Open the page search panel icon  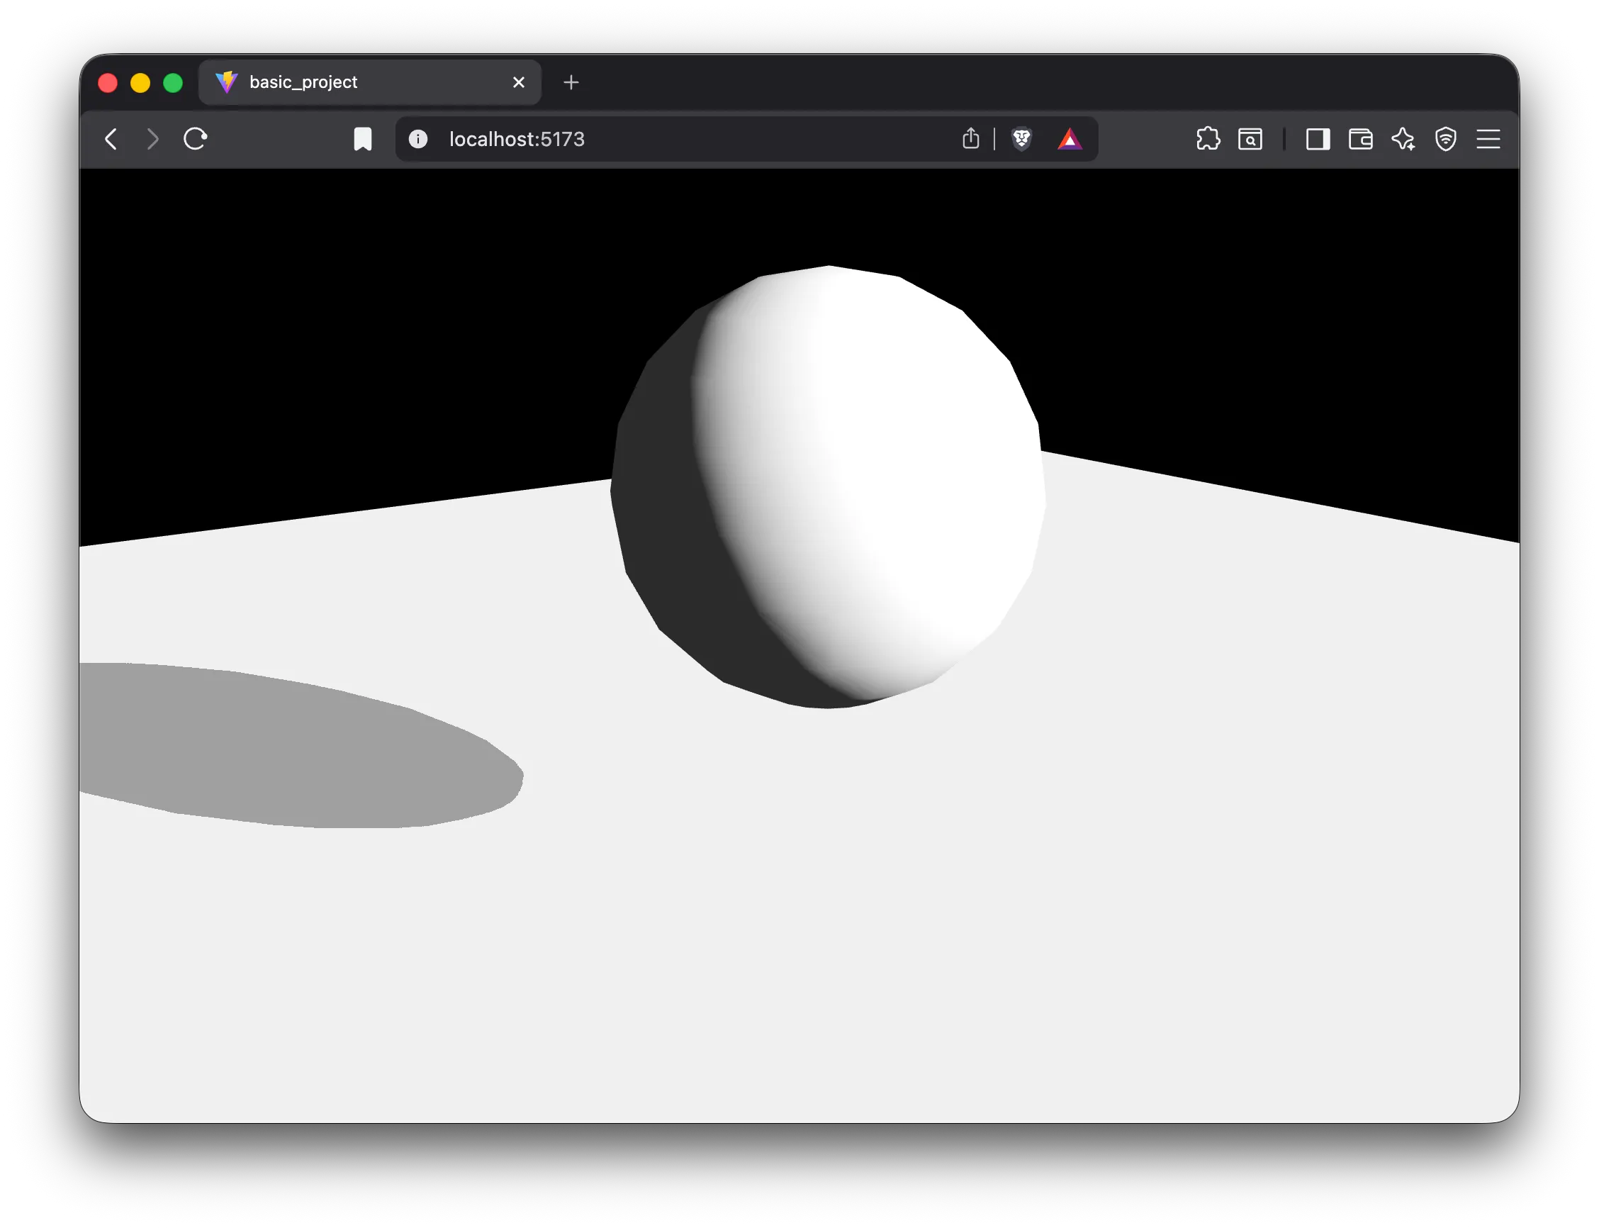pyautogui.click(x=1250, y=139)
